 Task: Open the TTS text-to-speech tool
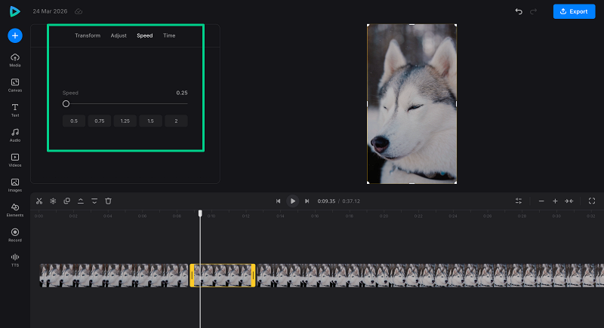15,260
